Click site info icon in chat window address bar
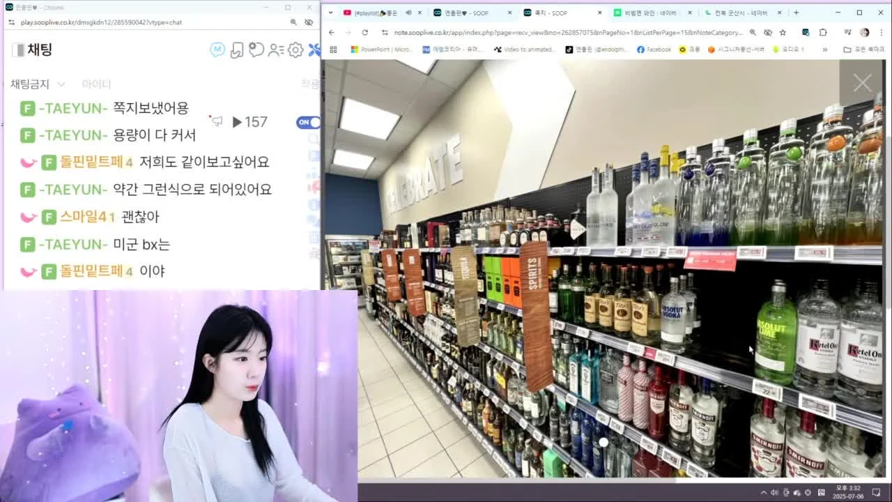The height and width of the screenshot is (502, 892). (11, 22)
